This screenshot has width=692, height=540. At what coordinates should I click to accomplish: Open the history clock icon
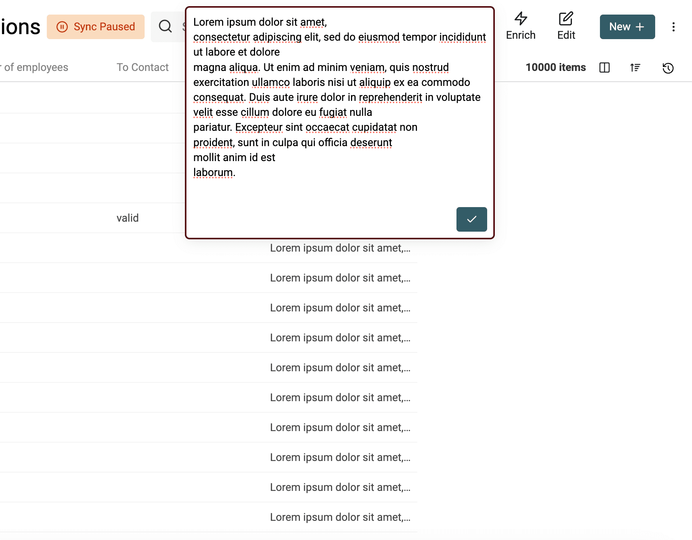(668, 68)
